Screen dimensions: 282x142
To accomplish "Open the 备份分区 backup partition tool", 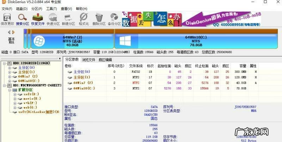I will [x=114, y=19].
